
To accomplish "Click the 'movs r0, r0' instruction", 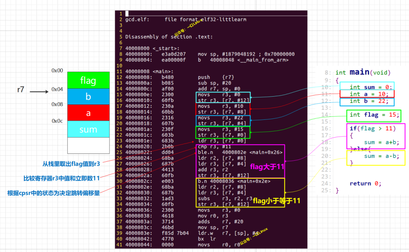I will [219, 245].
